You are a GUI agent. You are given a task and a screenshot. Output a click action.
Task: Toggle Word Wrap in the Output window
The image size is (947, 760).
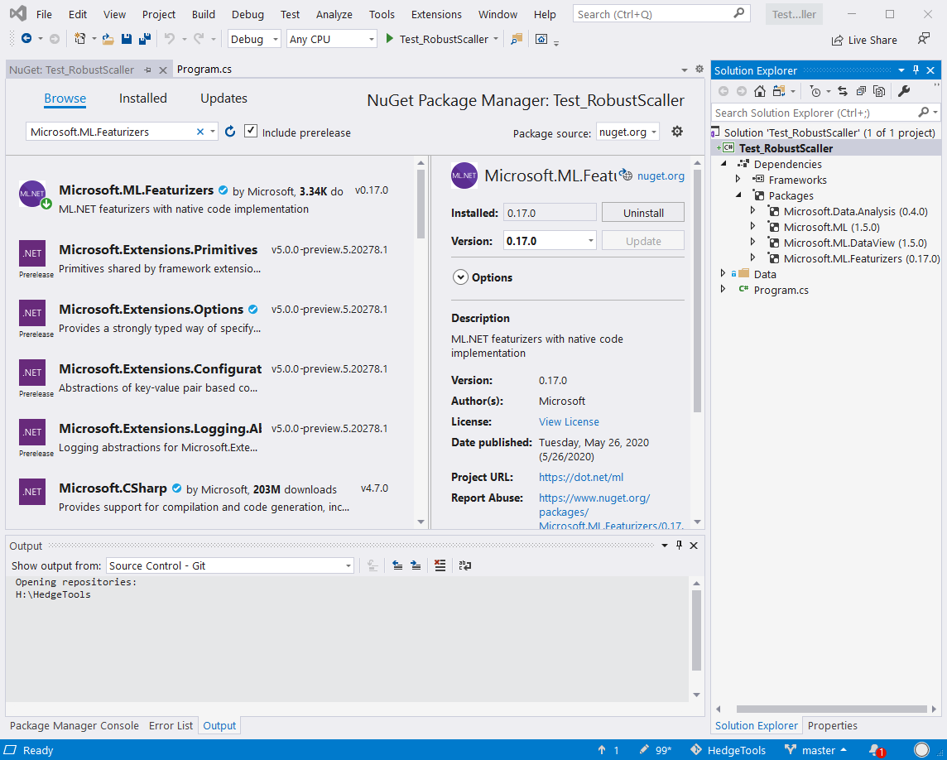(464, 565)
